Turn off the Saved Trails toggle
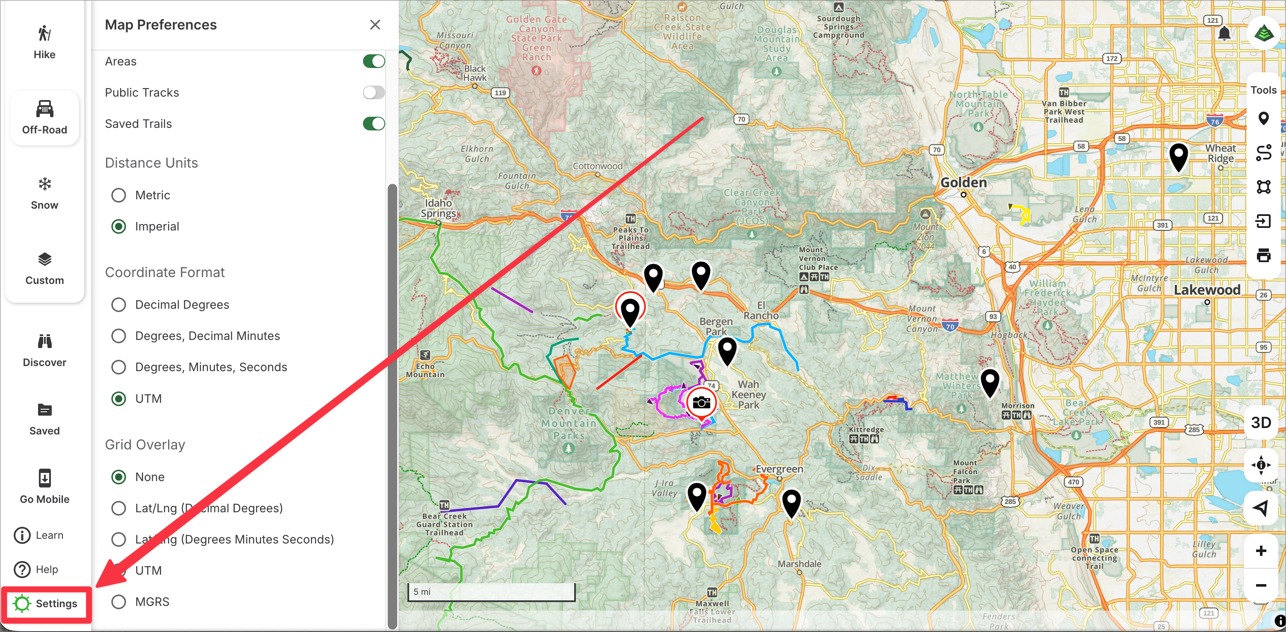 (x=373, y=124)
